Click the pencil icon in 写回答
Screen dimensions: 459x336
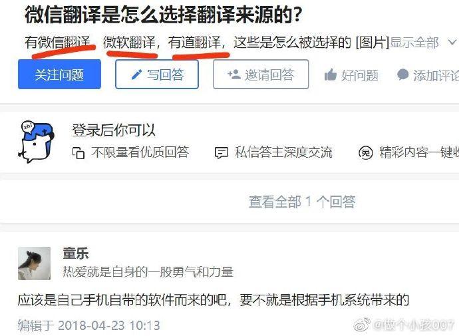(136, 75)
